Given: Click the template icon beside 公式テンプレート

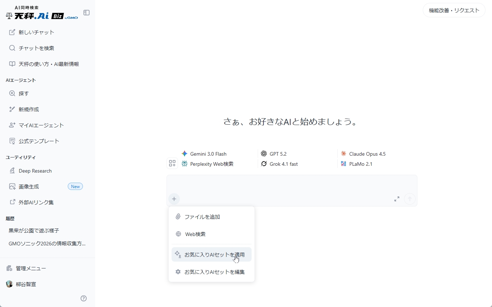Looking at the screenshot, I should click(12, 141).
